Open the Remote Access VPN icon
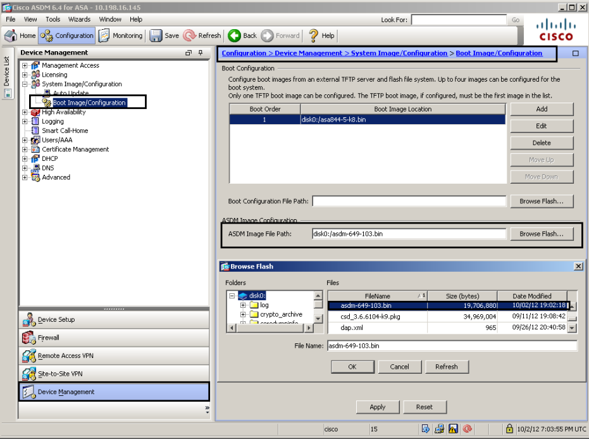The image size is (589, 439). point(29,355)
